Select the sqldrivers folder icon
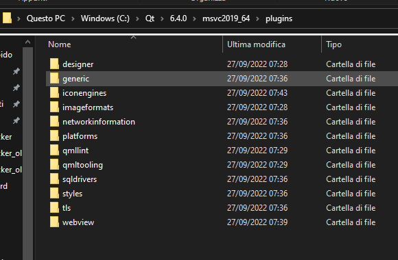 54,179
